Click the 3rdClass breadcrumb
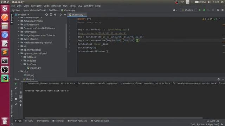This screenshot has height=126, width=225. pos(54,10)
